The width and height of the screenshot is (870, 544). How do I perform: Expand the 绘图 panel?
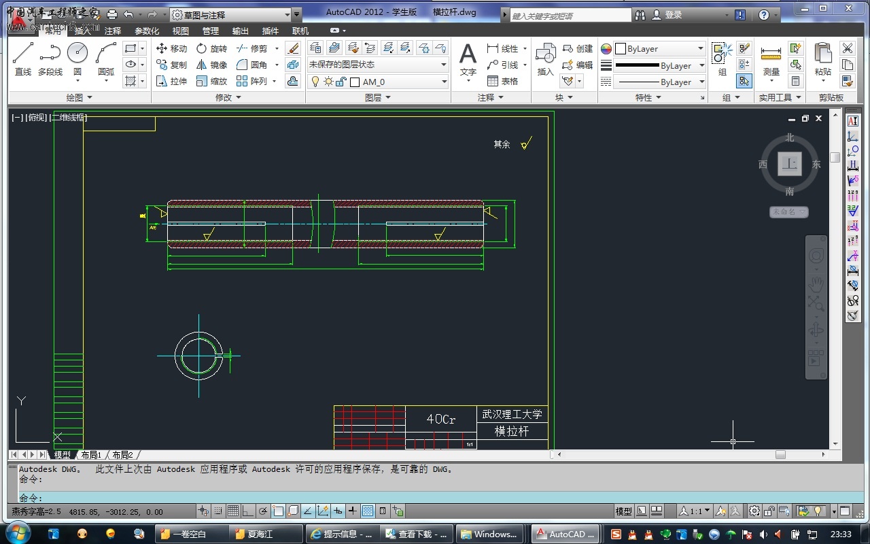(x=79, y=97)
